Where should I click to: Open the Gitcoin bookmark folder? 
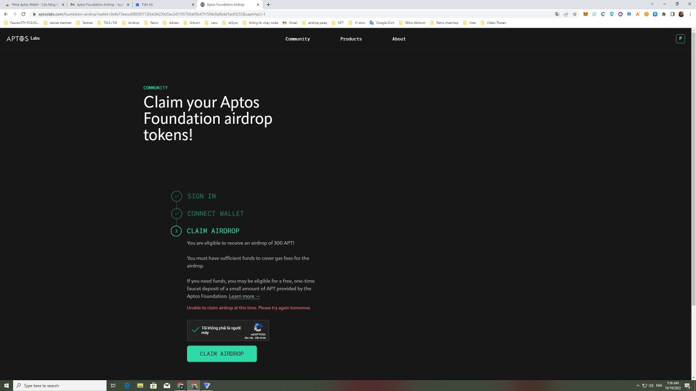191,23
